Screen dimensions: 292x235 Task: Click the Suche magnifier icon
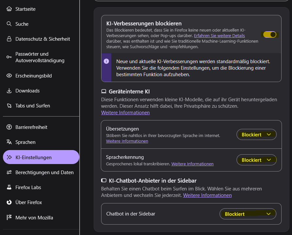[9, 24]
